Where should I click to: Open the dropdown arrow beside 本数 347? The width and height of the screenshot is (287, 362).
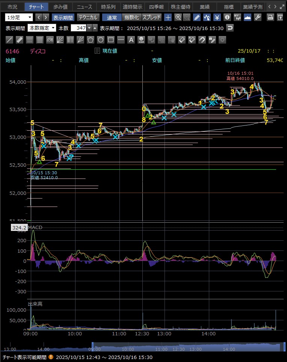[x=89, y=28]
